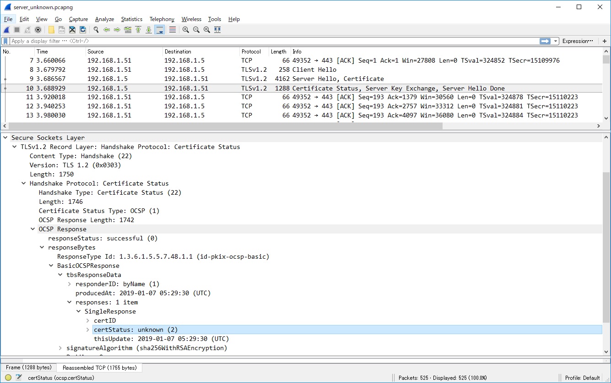Start a new capture with the shark fin icon
Viewport: 611px width, 383px height.
tap(6, 29)
